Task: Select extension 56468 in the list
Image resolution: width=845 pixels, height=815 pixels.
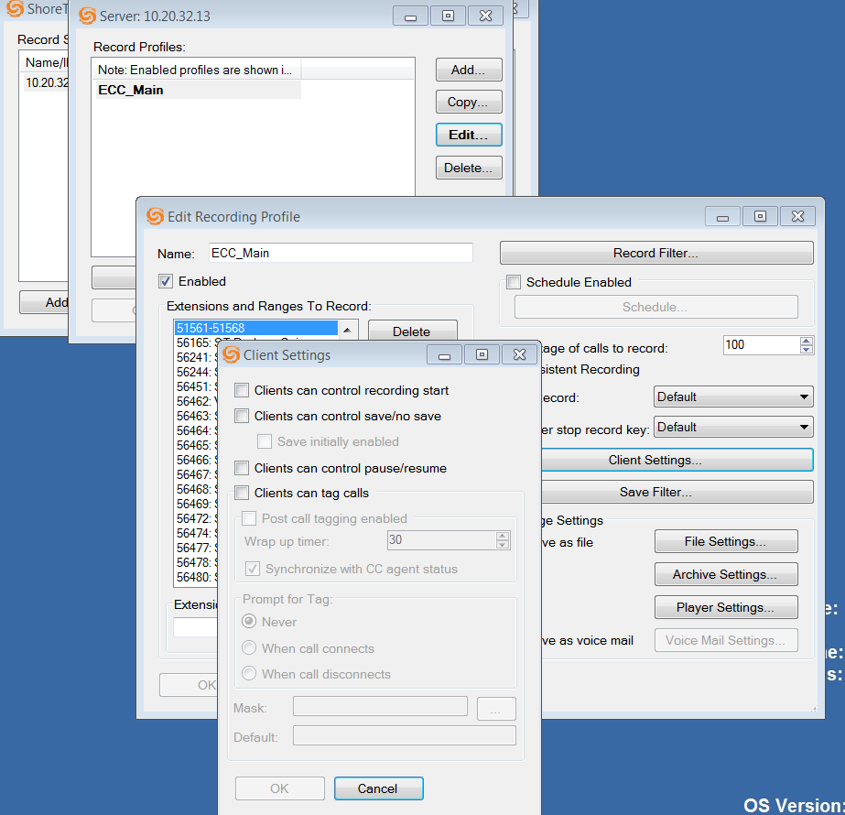Action: [197, 489]
